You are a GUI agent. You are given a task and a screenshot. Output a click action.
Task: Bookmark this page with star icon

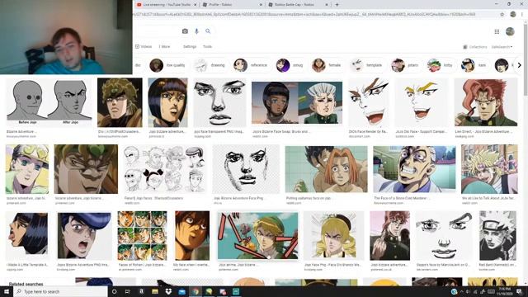point(502,15)
